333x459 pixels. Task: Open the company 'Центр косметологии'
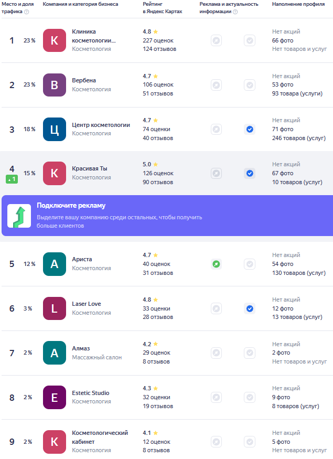pyautogui.click(x=101, y=125)
